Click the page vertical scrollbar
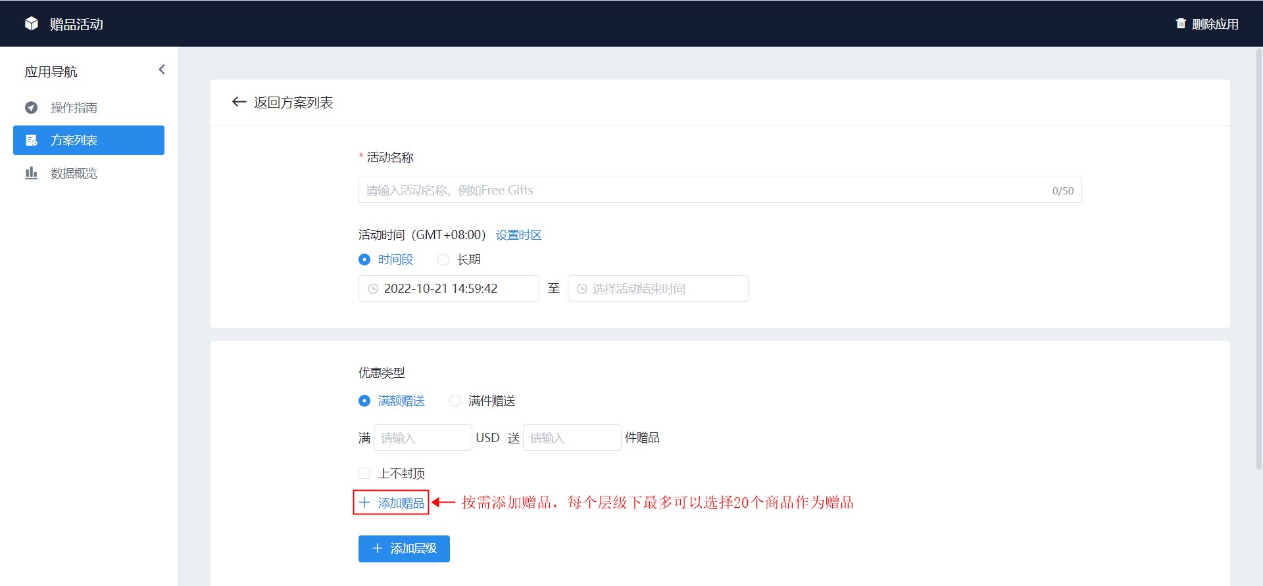Viewport: 1263px width, 586px height. [x=1259, y=259]
